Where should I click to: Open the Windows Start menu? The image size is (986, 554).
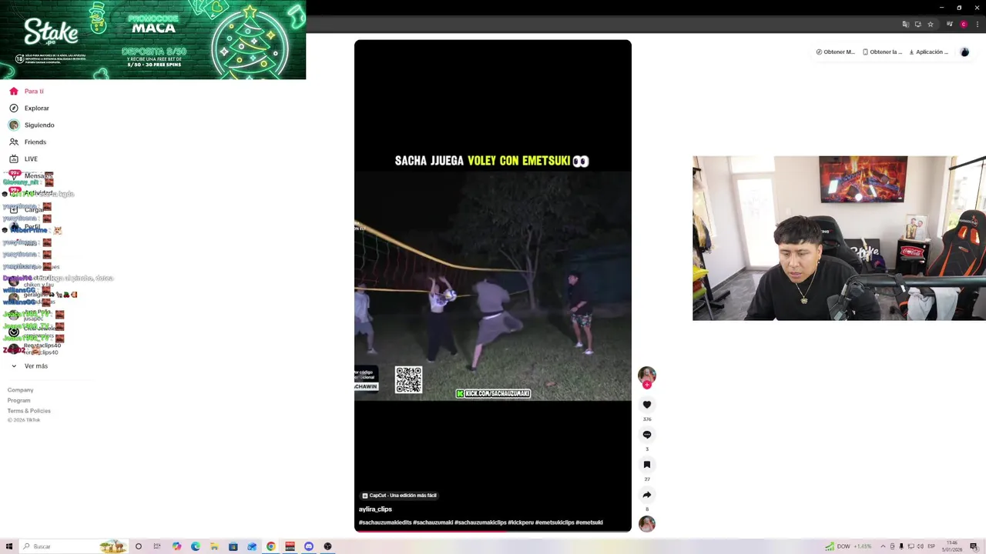(9, 546)
